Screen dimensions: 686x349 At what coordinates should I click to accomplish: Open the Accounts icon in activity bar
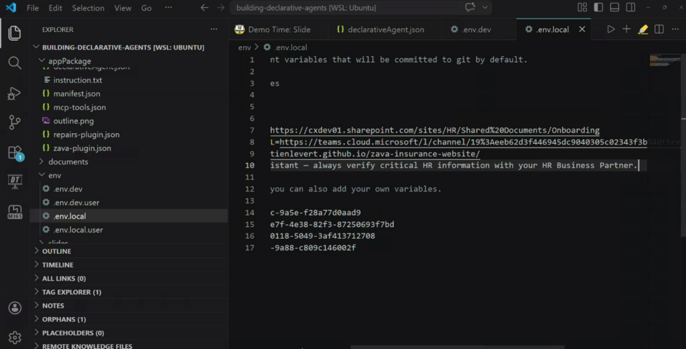point(15,308)
